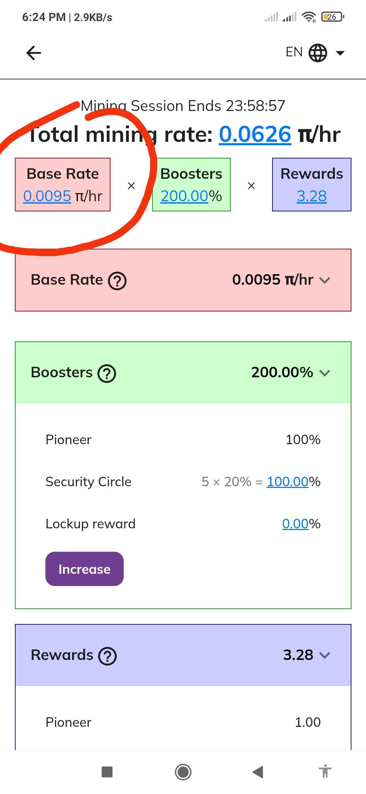The width and height of the screenshot is (366, 794).
Task: Click the Lockup reward 0.00 link
Action: tap(295, 524)
